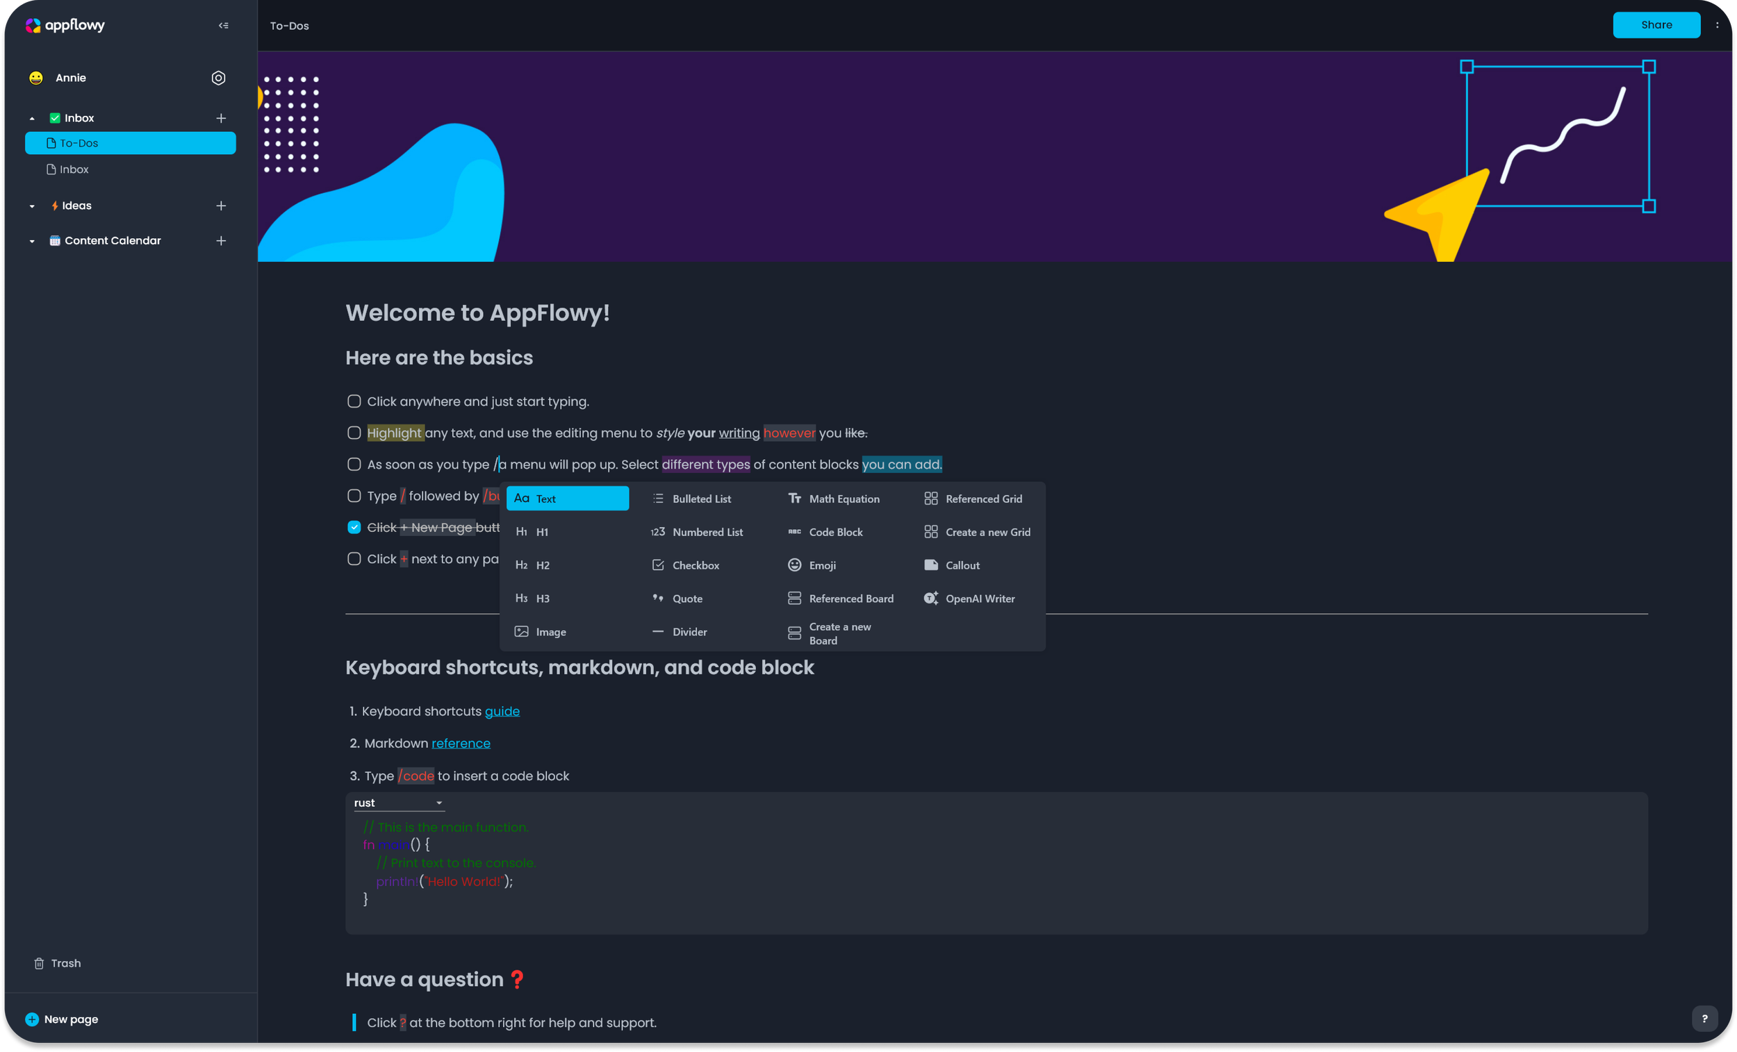Choose Quote from the block menu
Image resolution: width=1737 pixels, height=1052 pixels.
(x=687, y=597)
